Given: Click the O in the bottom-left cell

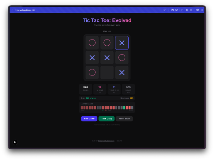Looking at the screenshot, I should click(92, 72).
